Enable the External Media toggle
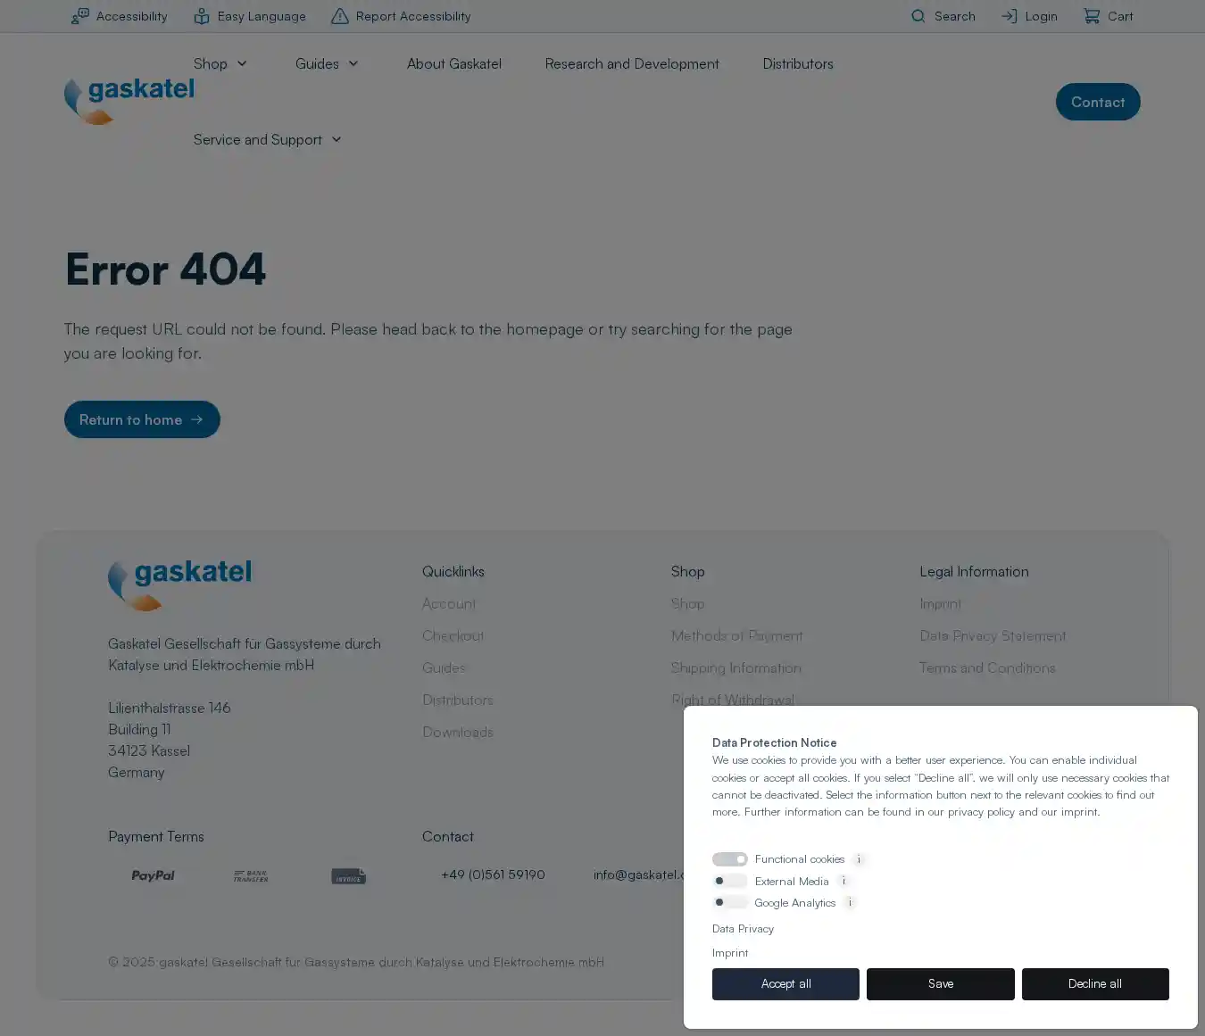The image size is (1205, 1036). [729, 881]
